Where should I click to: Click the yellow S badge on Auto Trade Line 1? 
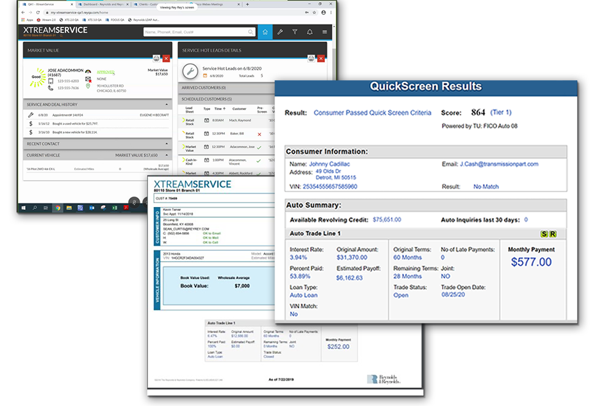tap(544, 234)
